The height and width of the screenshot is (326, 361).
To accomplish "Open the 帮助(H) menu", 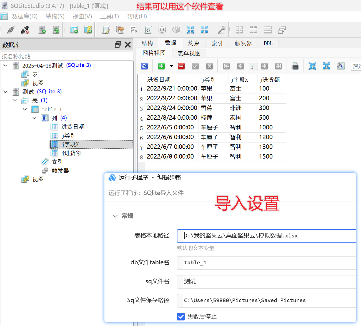I will click(x=137, y=16).
